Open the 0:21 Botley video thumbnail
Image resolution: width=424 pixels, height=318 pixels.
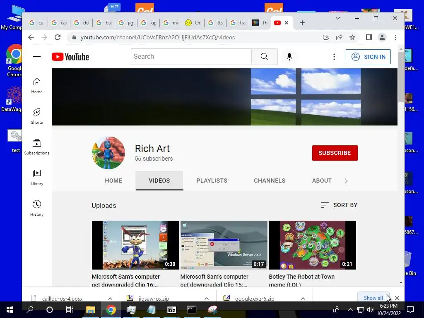click(312, 245)
